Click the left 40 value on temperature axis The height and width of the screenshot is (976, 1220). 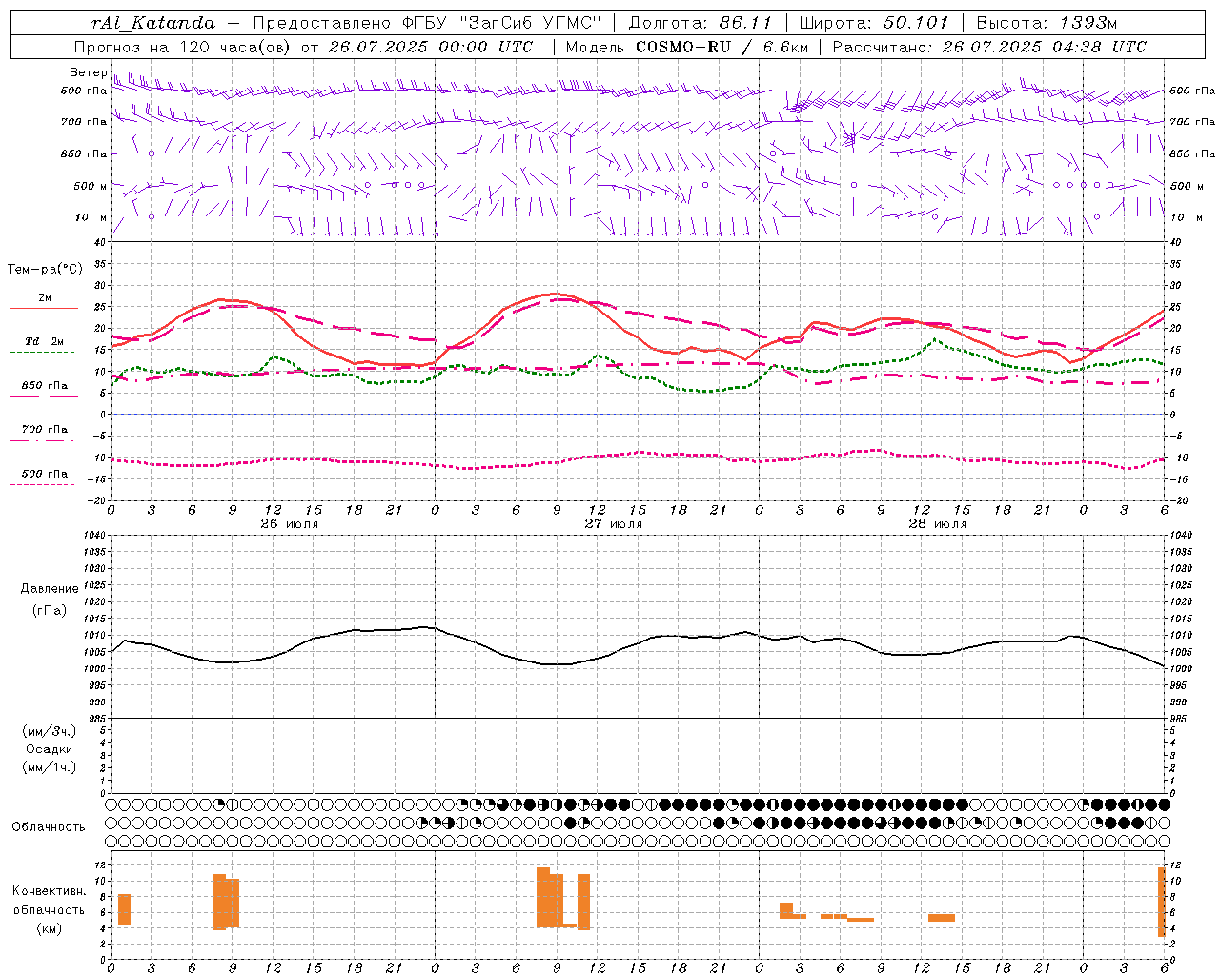[x=100, y=242]
